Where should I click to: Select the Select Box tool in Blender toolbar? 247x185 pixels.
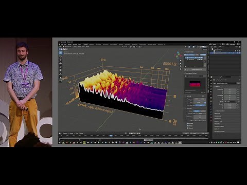click(x=61, y=53)
